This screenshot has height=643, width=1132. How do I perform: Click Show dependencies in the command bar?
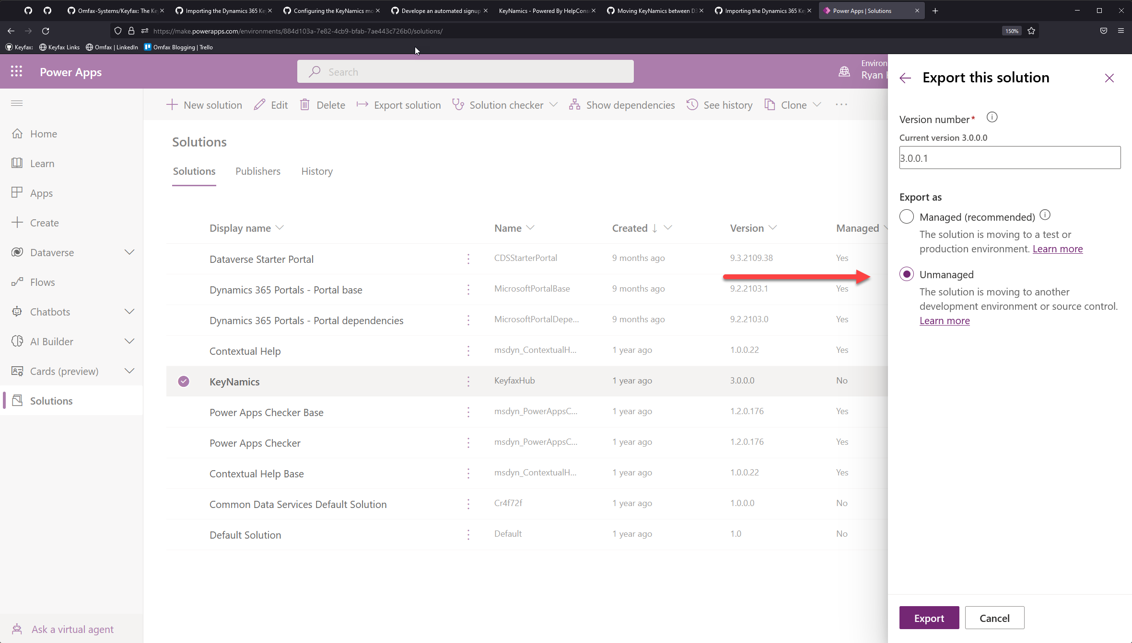622,105
